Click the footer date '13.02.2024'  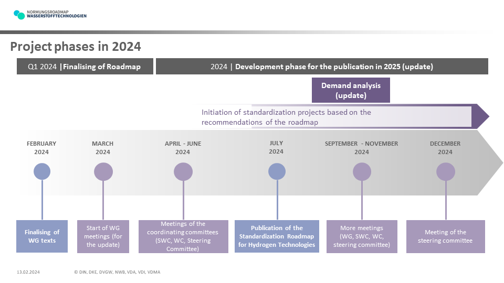(28, 272)
